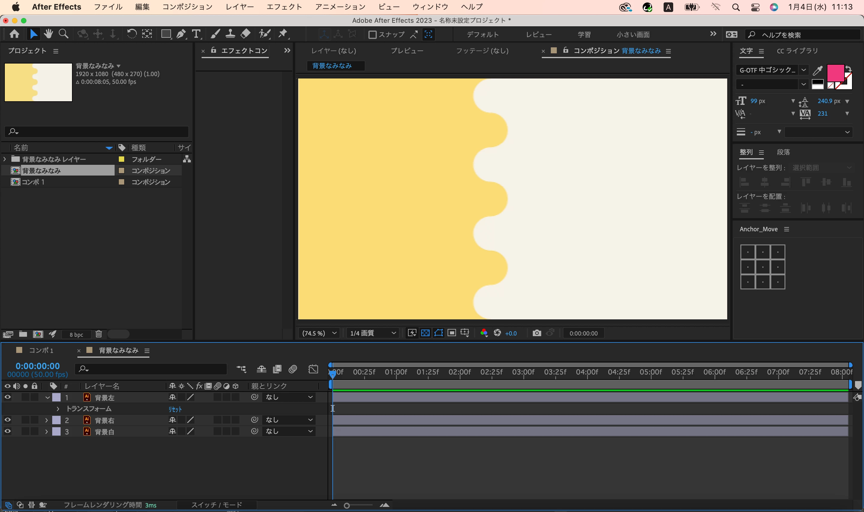Click the pink fill color swatch
The image size is (864, 512).
[835, 73]
